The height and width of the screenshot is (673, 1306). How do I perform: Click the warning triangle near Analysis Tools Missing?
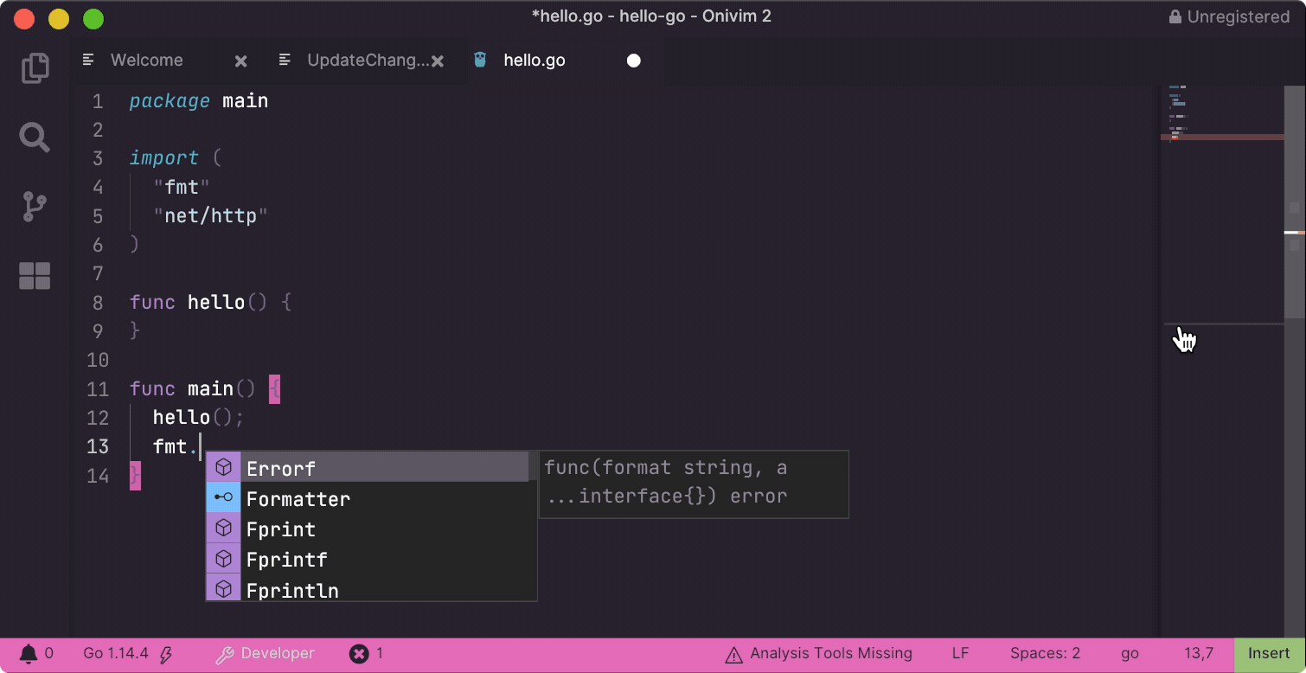click(x=734, y=653)
